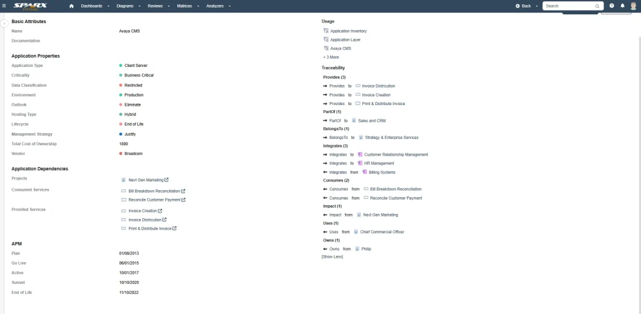Select the End of Life date 11/10/2022

129,293
